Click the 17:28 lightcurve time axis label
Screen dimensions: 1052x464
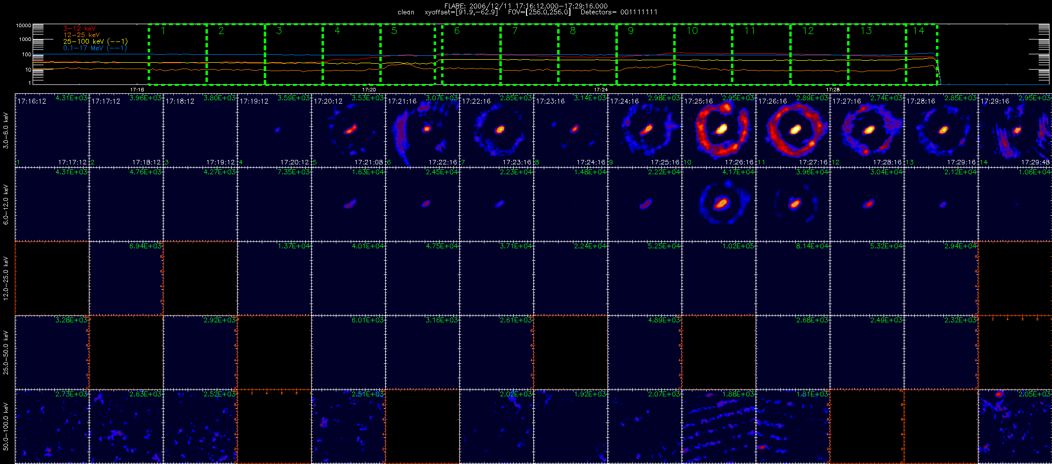832,90
